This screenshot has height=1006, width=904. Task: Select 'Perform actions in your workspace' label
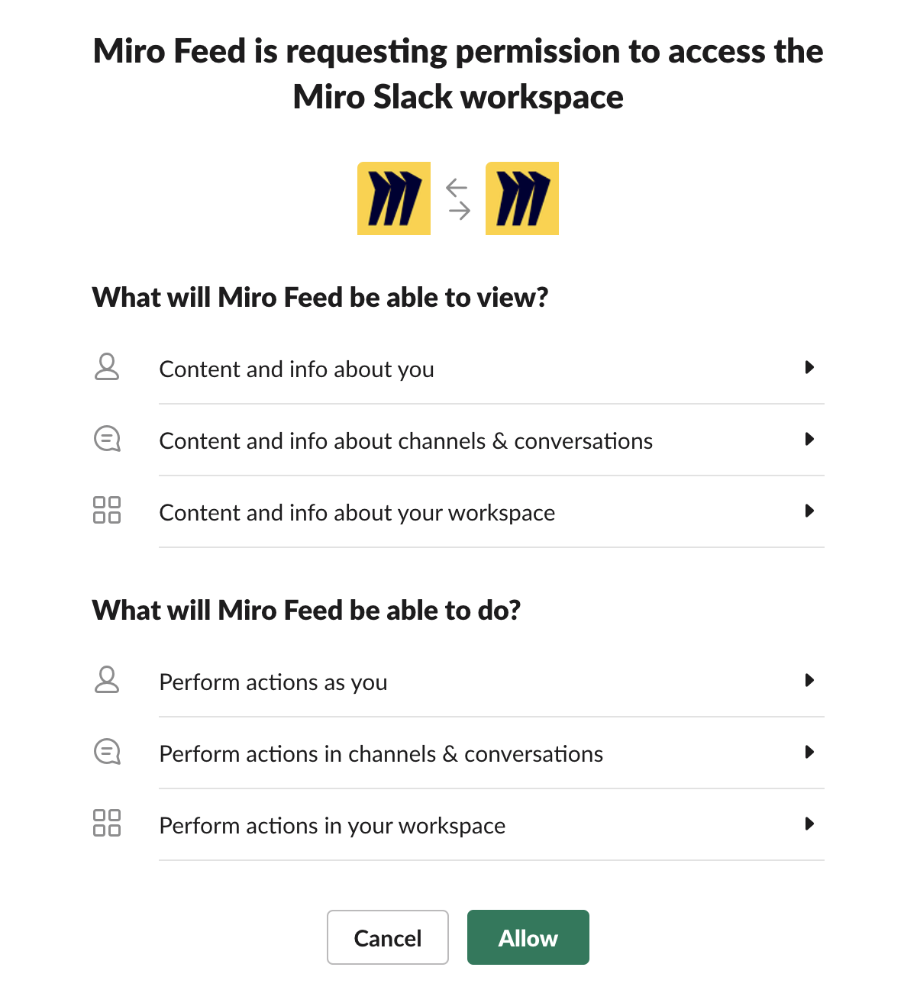[x=332, y=826]
